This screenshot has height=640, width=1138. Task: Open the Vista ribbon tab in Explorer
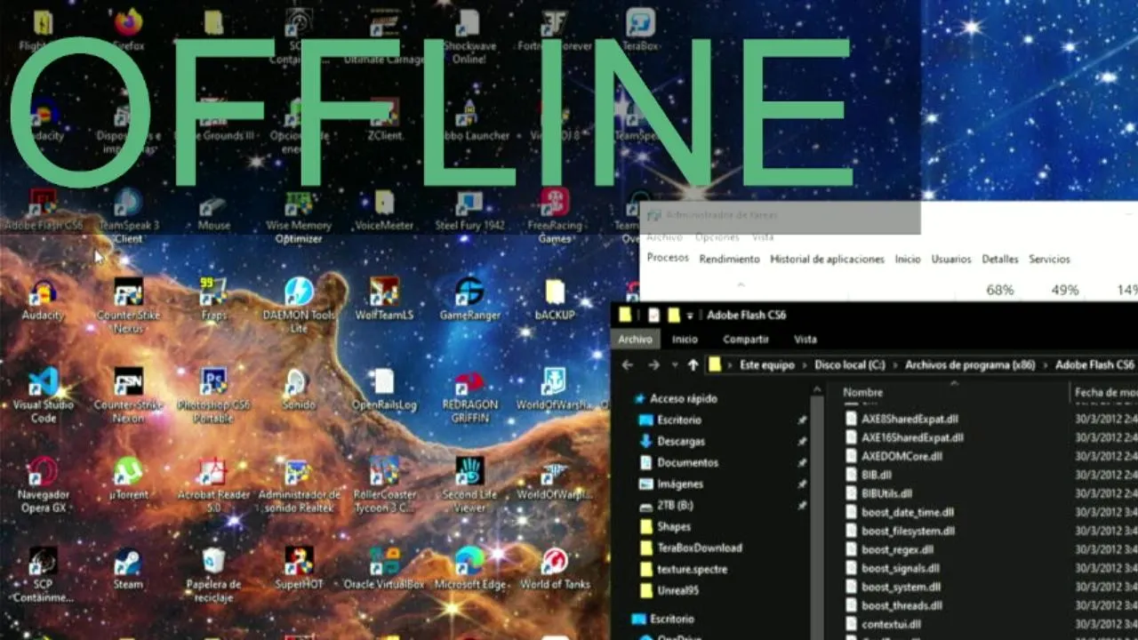coord(805,339)
